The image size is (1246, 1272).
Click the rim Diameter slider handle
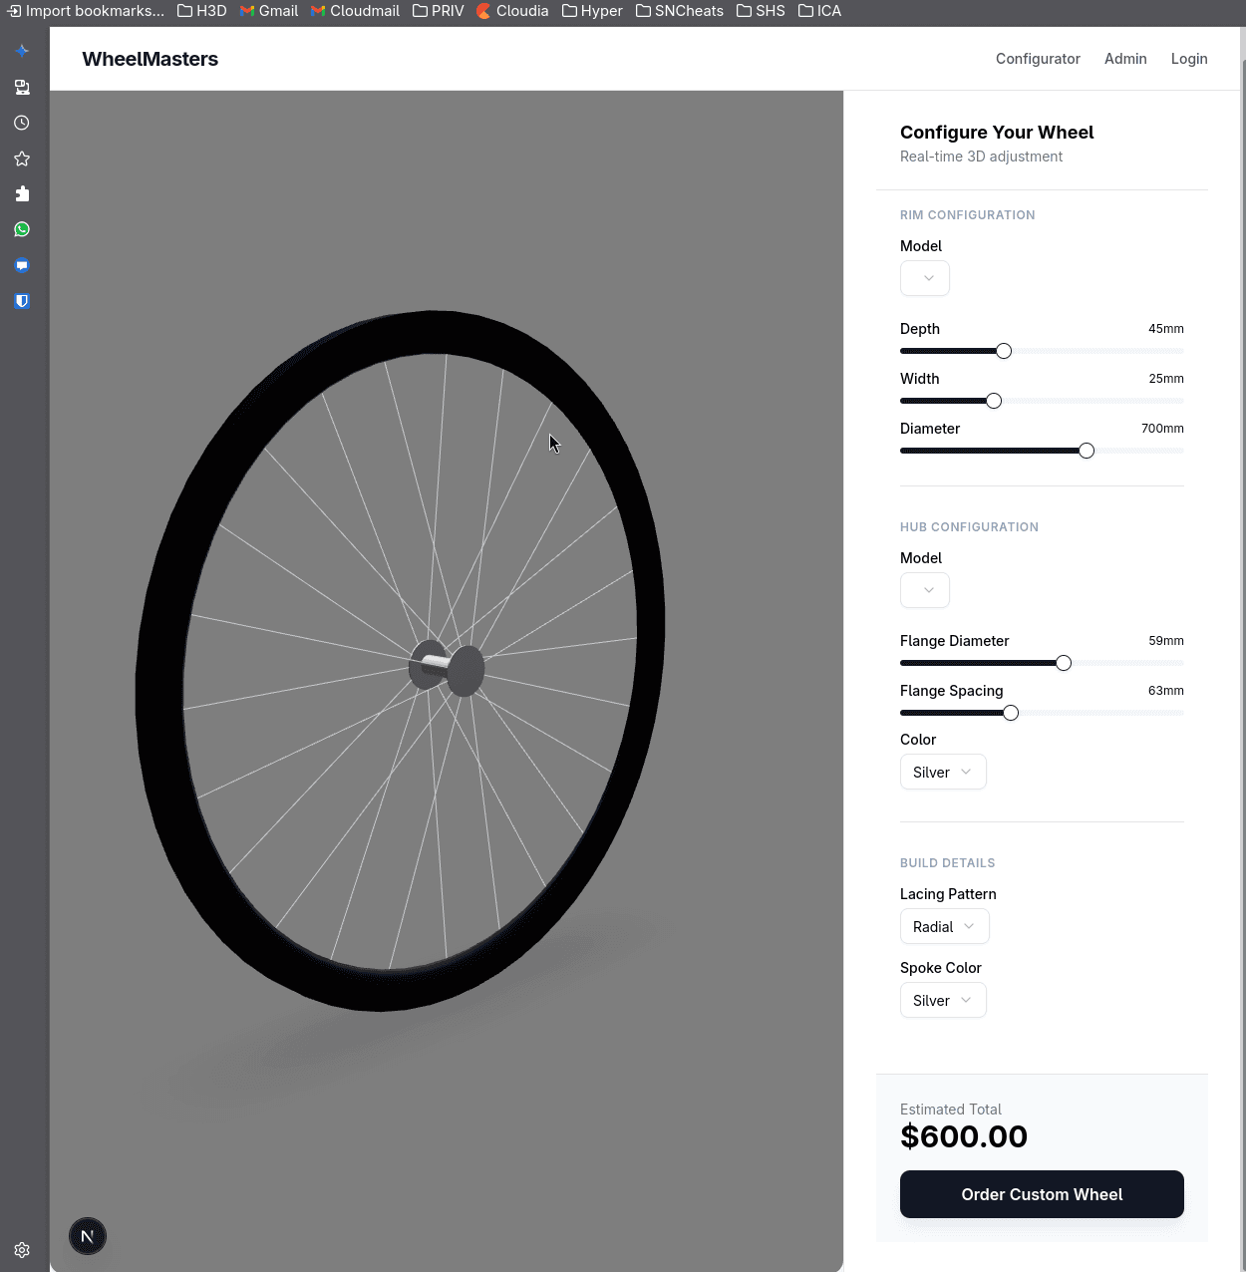click(x=1087, y=451)
